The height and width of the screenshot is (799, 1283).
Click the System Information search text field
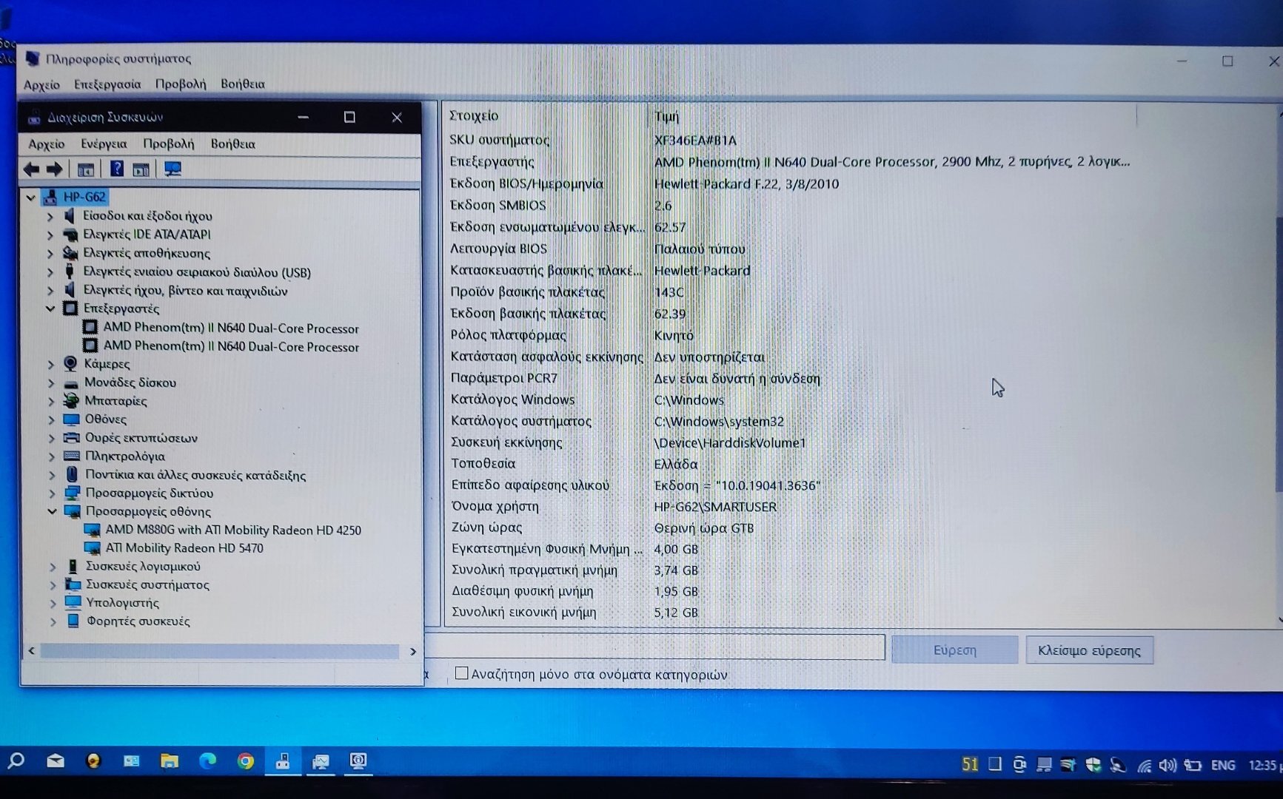pyautogui.click(x=656, y=647)
